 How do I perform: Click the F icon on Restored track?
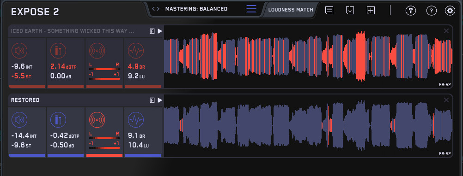[152, 100]
